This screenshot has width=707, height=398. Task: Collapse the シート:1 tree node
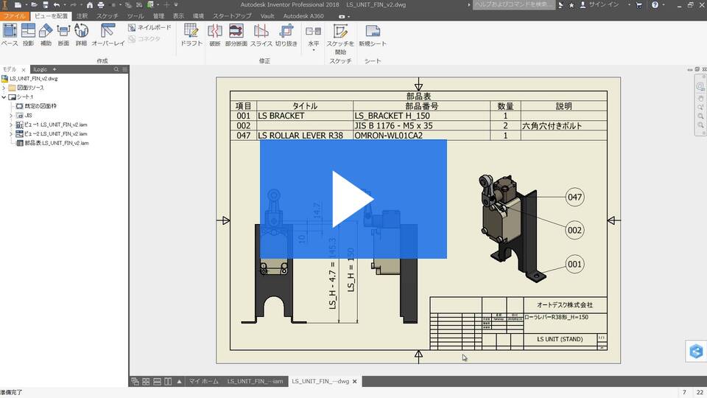tap(4, 97)
